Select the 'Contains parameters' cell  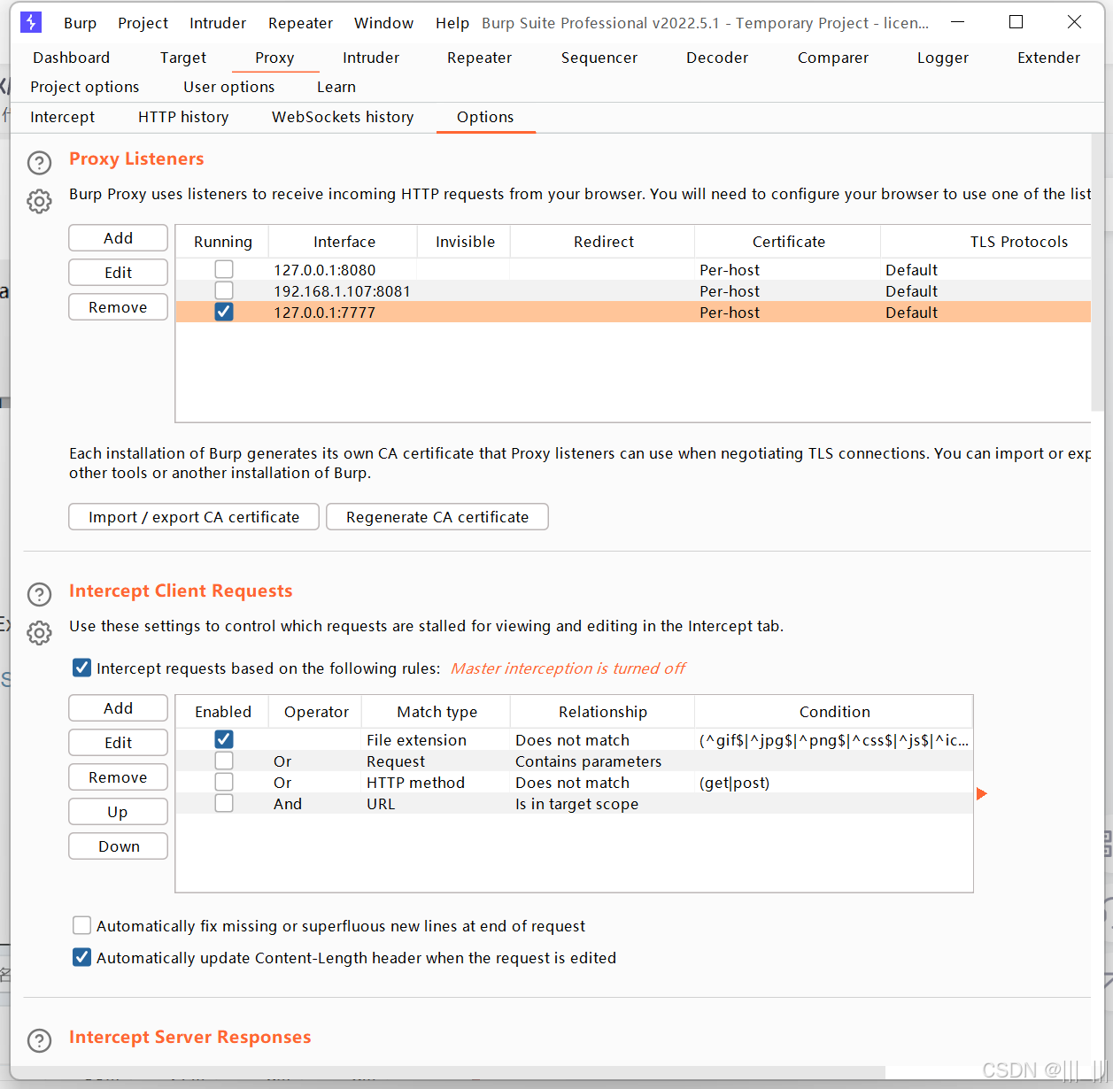(602, 761)
